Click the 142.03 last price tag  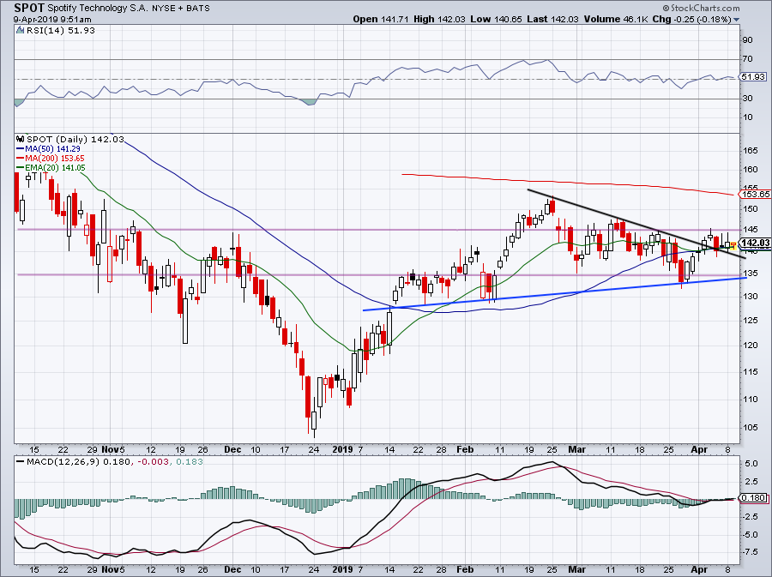[x=754, y=243]
